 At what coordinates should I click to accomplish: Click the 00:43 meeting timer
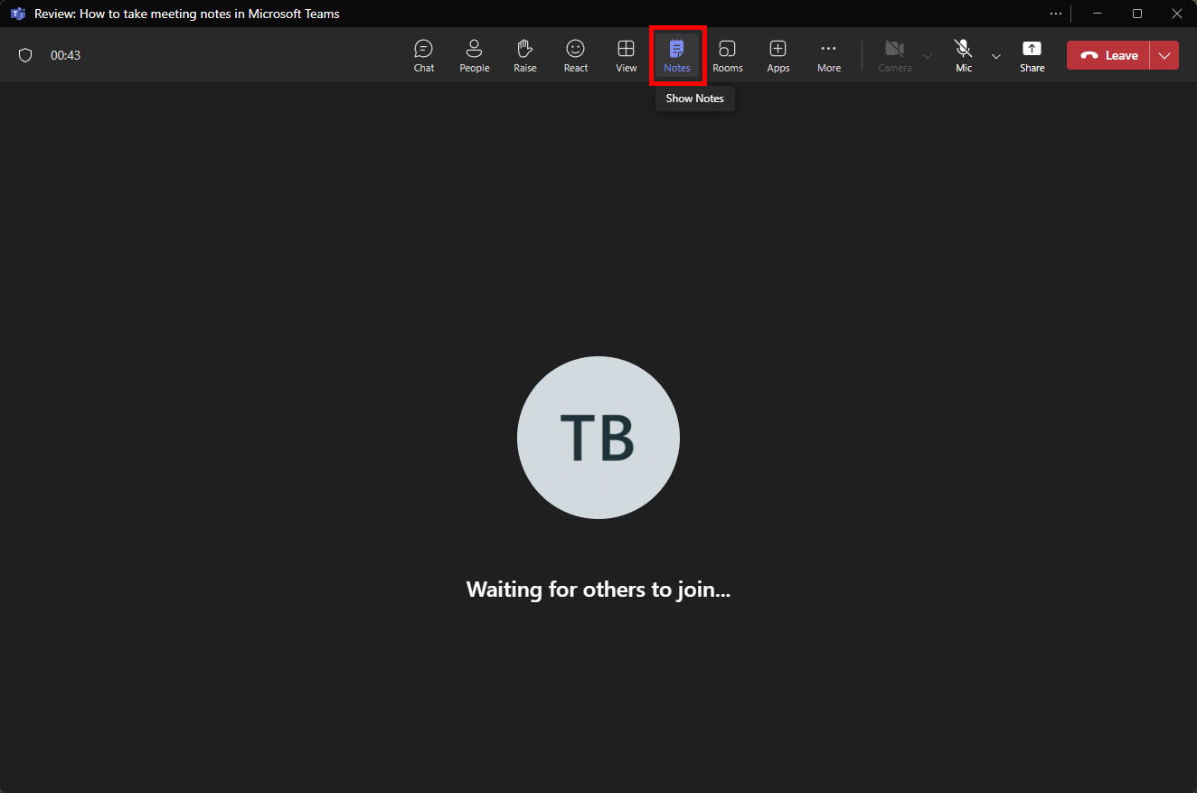65,55
